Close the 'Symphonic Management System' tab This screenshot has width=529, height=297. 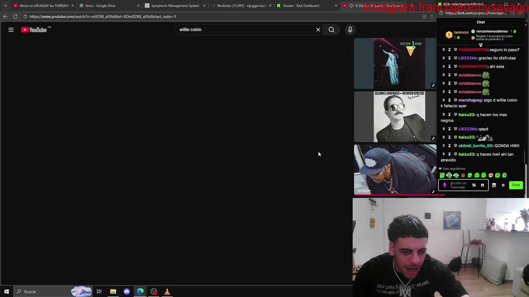pyautogui.click(x=204, y=6)
